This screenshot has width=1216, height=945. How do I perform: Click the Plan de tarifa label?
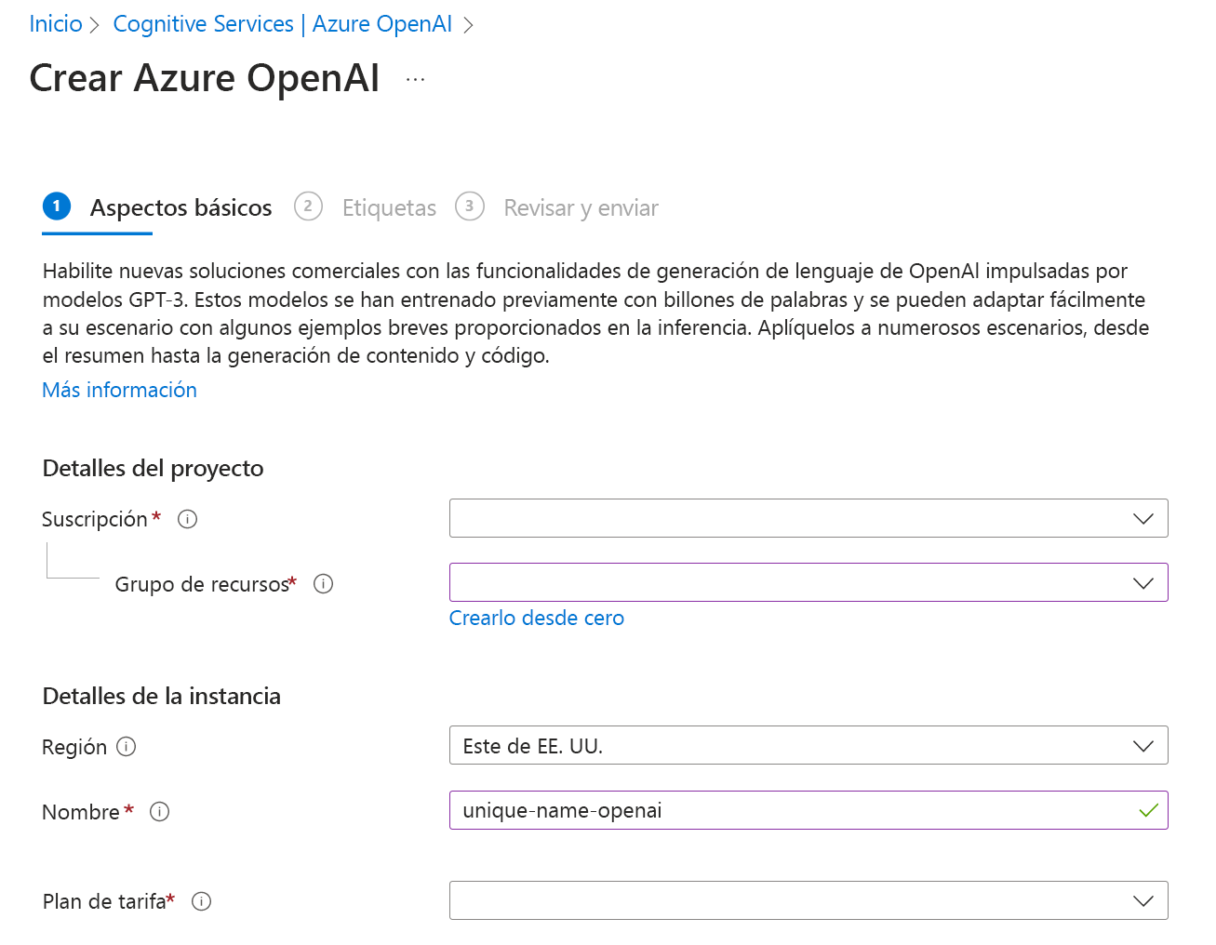click(x=104, y=901)
